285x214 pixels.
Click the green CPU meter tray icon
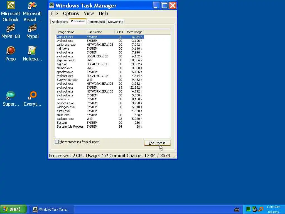pos(248,209)
